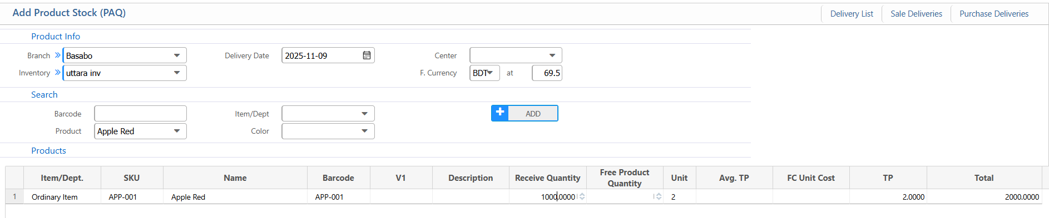Click the FC Unit Cost column header
The image size is (1049, 218).
811,178
